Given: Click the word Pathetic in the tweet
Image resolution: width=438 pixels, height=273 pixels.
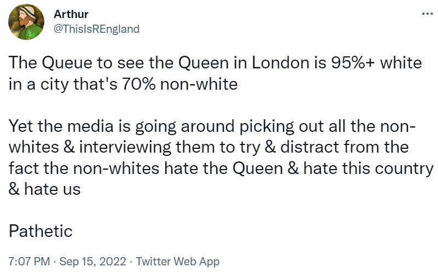Looking at the screenshot, I should click(41, 231).
